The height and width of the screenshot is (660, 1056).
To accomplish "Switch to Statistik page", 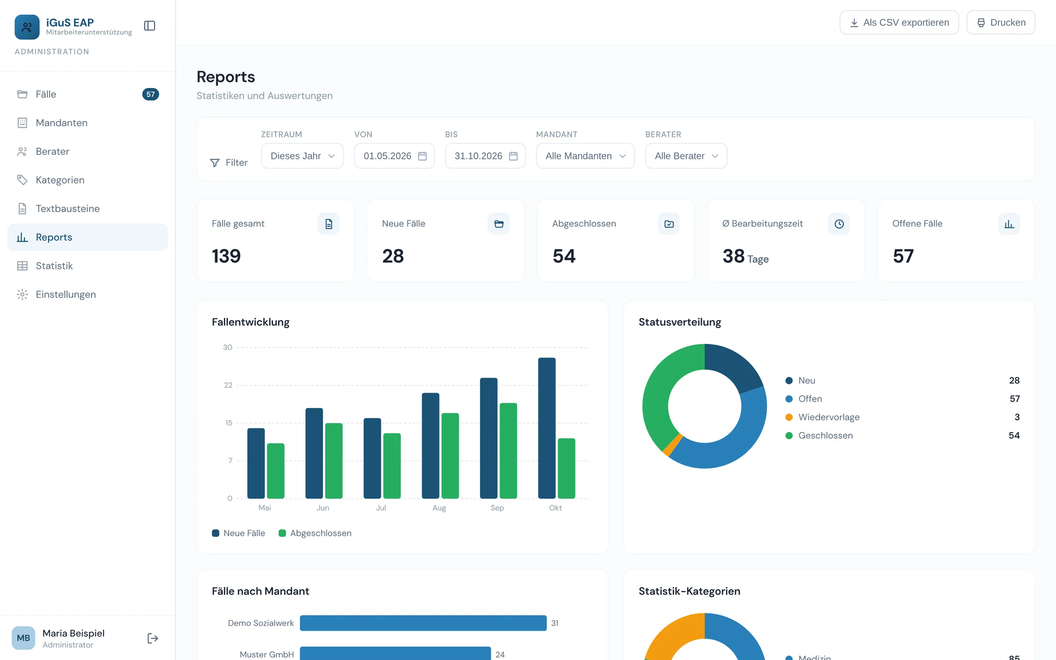I will pos(88,266).
